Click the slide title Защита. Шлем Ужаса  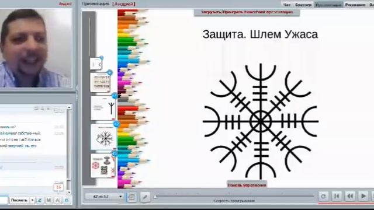point(260,34)
